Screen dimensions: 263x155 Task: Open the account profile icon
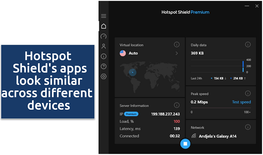click(x=103, y=46)
